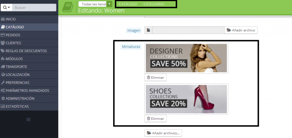Open the Módulos menu

pyautogui.click(x=14, y=59)
